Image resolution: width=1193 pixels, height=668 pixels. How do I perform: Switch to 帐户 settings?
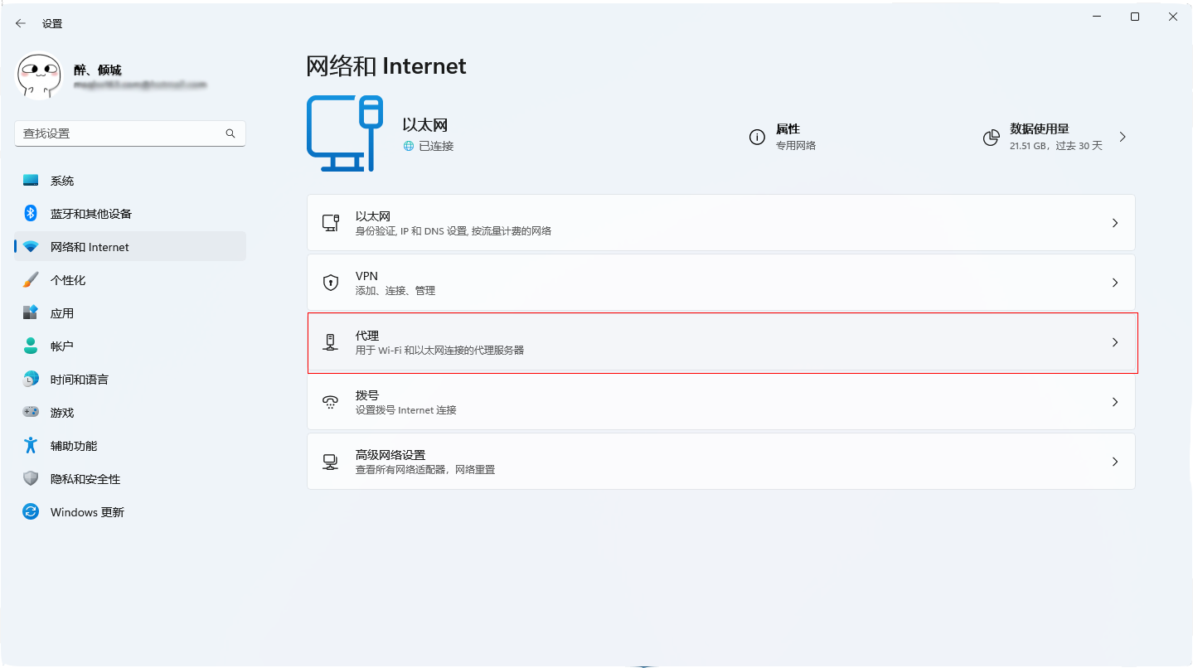[x=130, y=346]
